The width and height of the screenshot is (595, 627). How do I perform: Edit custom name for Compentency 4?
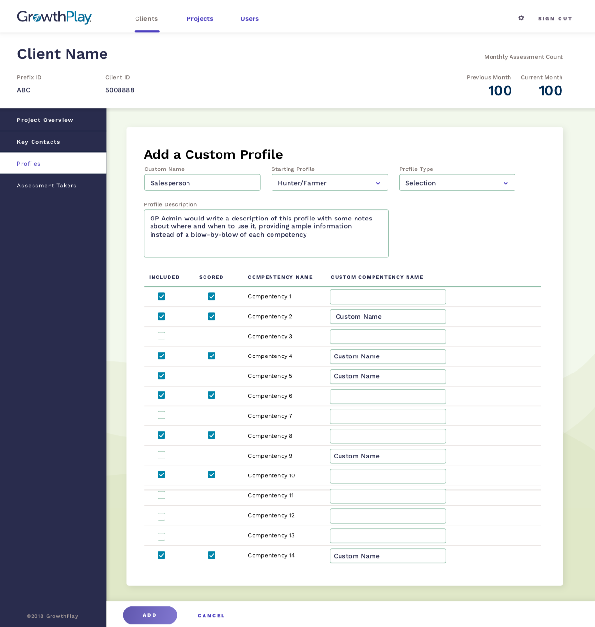[388, 356]
